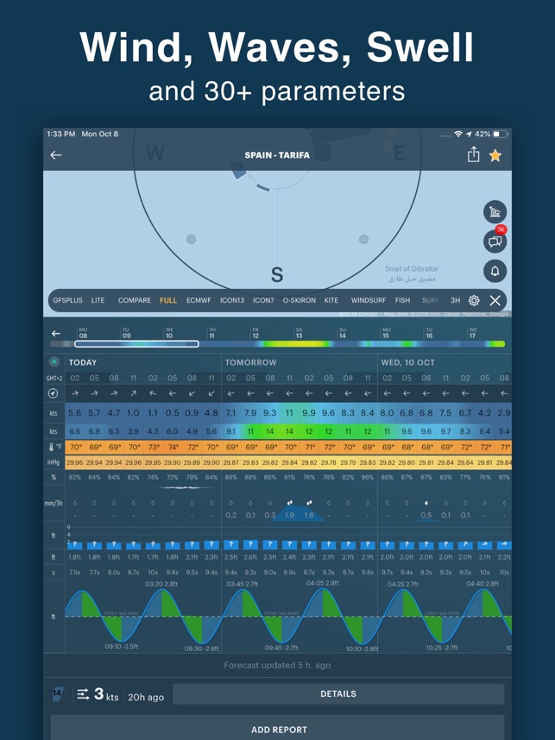The height and width of the screenshot is (740, 555).
Task: Tap the bell alert icon
Action: tap(495, 271)
